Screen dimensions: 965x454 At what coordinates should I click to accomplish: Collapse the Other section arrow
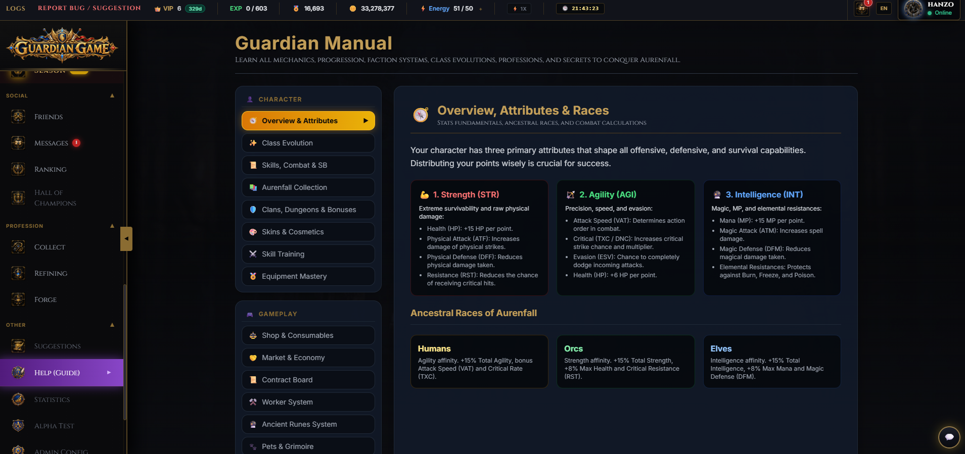pos(112,325)
